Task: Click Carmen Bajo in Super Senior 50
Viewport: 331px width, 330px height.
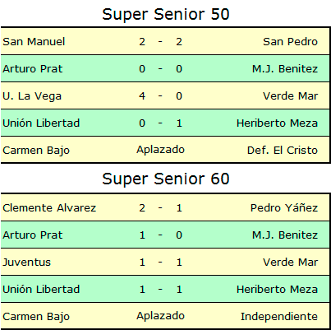Action: click(36, 151)
